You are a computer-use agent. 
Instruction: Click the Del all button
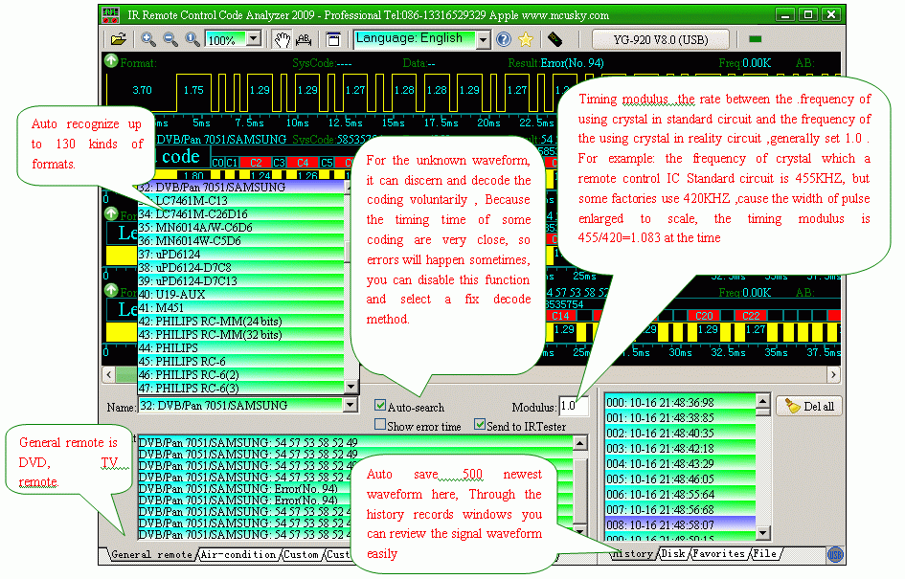point(808,406)
